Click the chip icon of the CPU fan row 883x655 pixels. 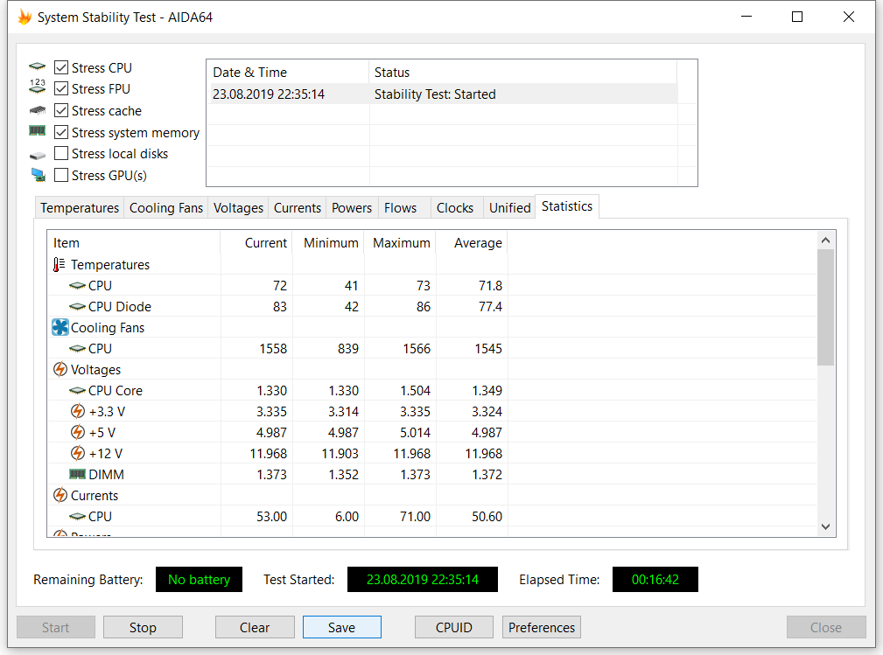77,349
